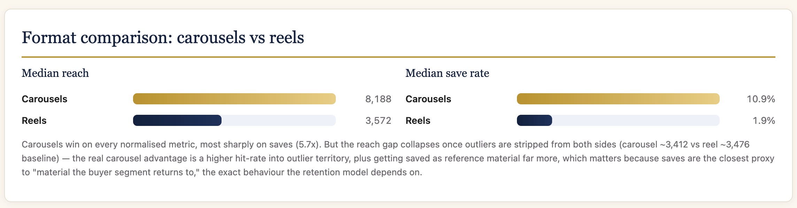Click the Reels label under Median save rate

[418, 121]
